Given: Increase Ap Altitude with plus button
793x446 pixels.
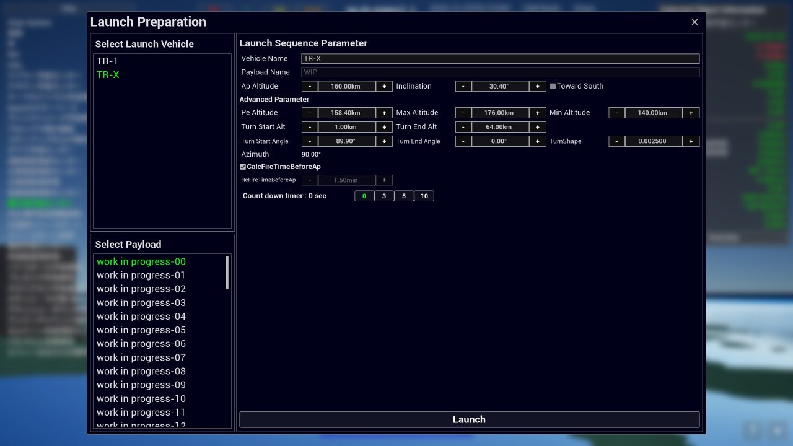Looking at the screenshot, I should (384, 86).
